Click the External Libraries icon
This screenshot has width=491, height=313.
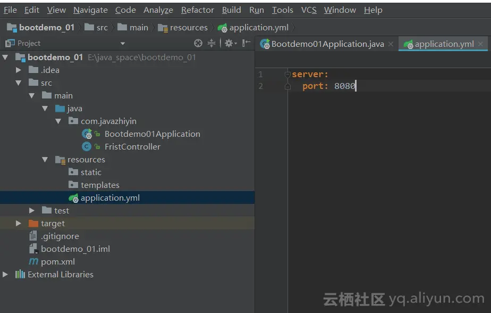[20, 275]
